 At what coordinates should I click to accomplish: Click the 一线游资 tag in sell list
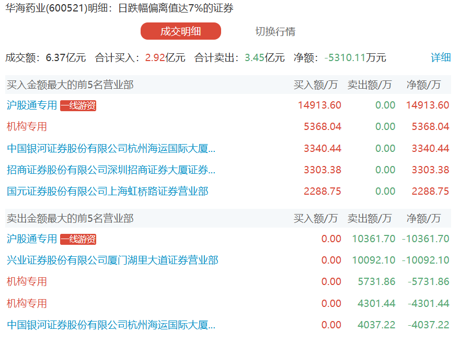[78, 239]
